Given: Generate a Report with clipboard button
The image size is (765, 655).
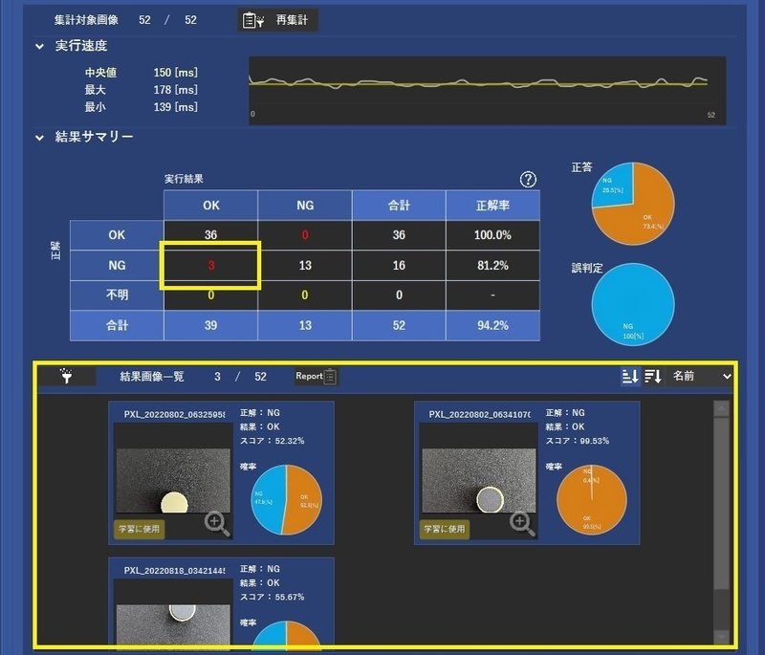Looking at the screenshot, I should tap(316, 376).
